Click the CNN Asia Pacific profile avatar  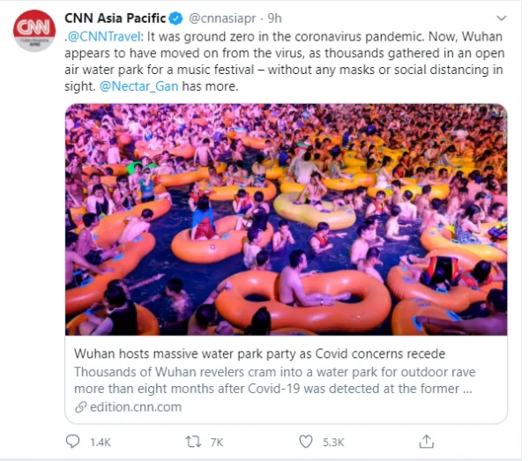(x=34, y=31)
